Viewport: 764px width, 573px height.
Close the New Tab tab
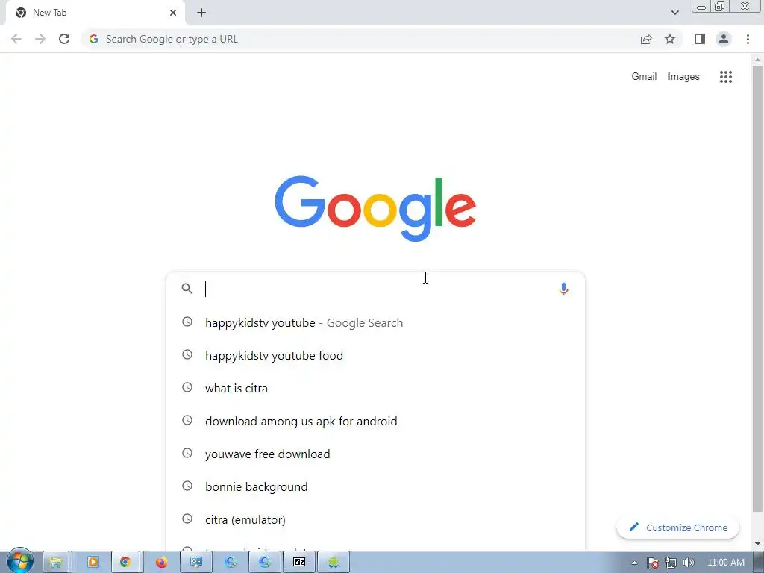coord(173,13)
